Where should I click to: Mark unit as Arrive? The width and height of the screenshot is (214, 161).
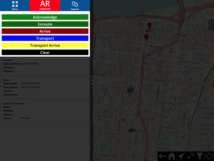point(45,31)
